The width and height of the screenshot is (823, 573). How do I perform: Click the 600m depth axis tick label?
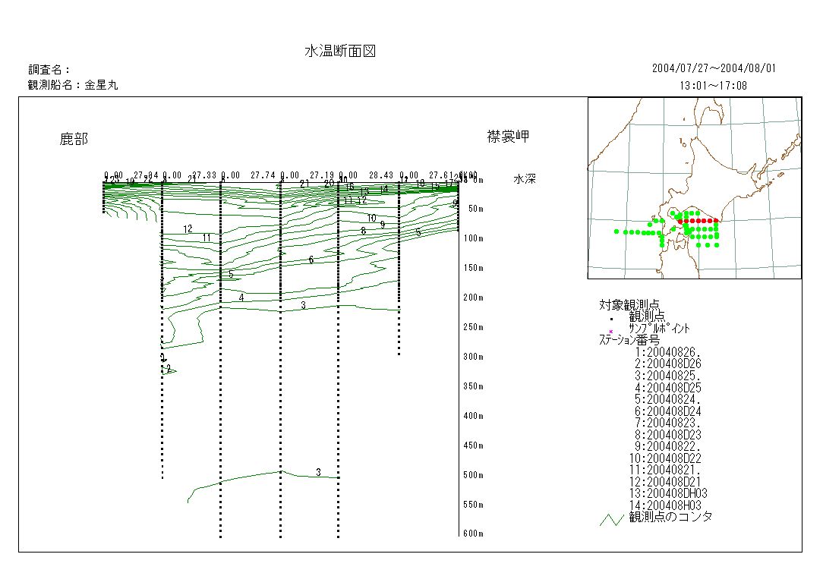(475, 534)
